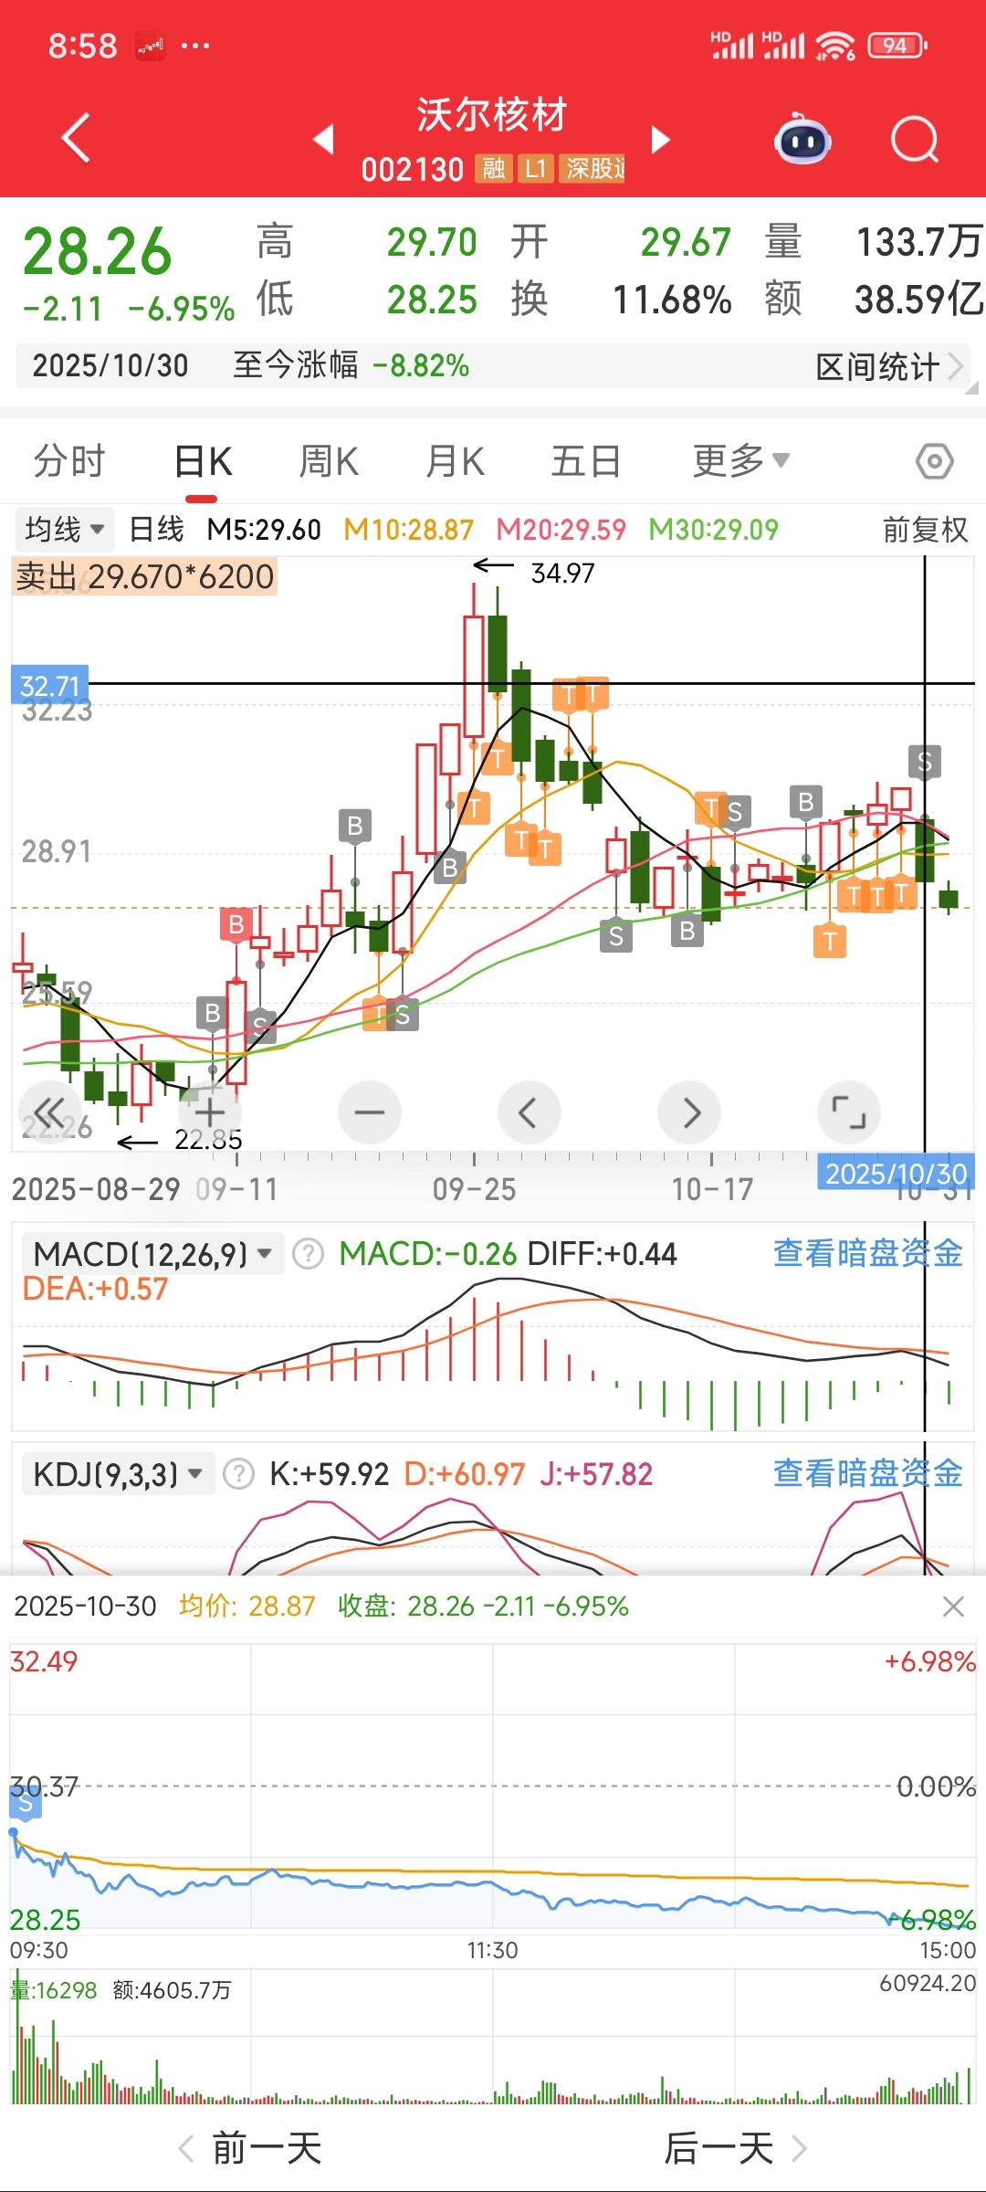
Task: Open the search magnifier icon
Action: tap(915, 139)
